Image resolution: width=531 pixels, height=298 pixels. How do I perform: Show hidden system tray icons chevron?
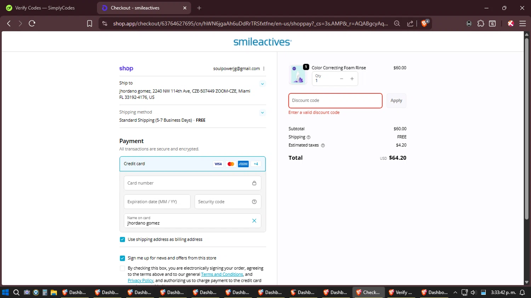click(455, 292)
